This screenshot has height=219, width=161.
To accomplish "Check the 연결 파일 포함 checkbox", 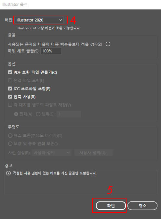I will pos(10,80).
